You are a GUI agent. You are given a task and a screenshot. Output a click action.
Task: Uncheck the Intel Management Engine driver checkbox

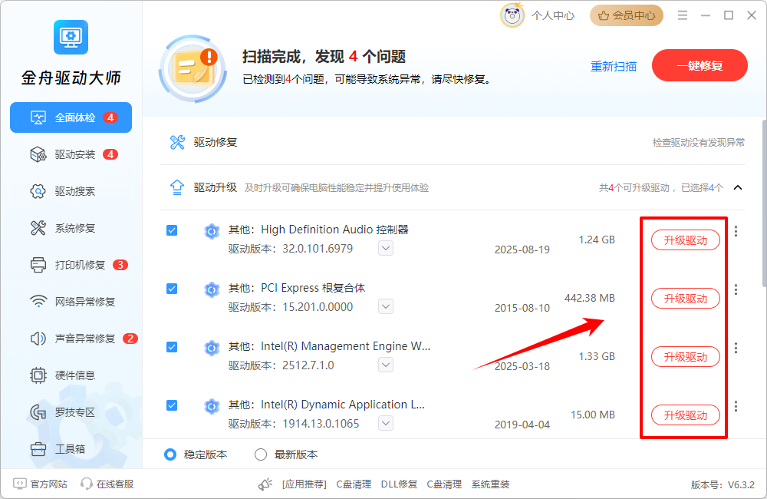[x=172, y=347]
